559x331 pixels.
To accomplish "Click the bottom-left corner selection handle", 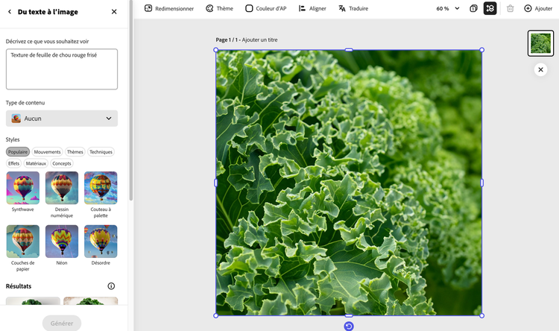I will point(215,315).
